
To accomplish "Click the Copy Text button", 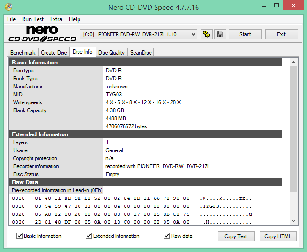I will (236, 236).
